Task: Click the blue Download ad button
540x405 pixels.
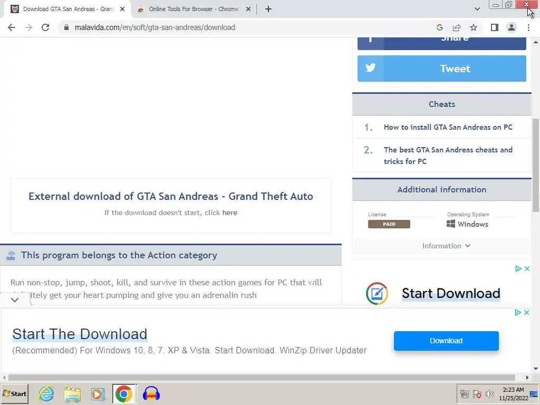Action: click(x=446, y=341)
